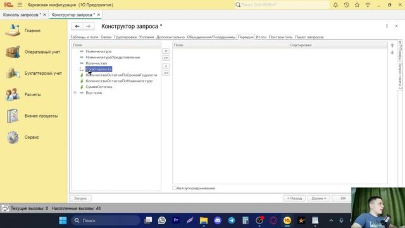Open Premiere Pro from the taskbar
The image size is (405, 228).
176,220
